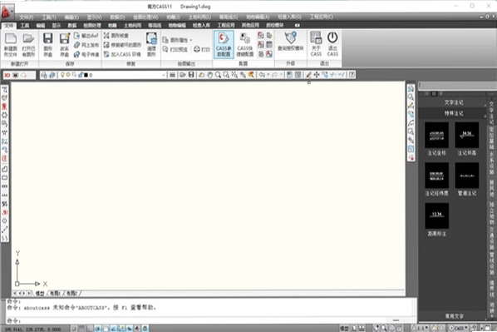Screen dimensions: 497x332
Task: Click the red 重 icon in the left toolbar
Action: click(4, 107)
